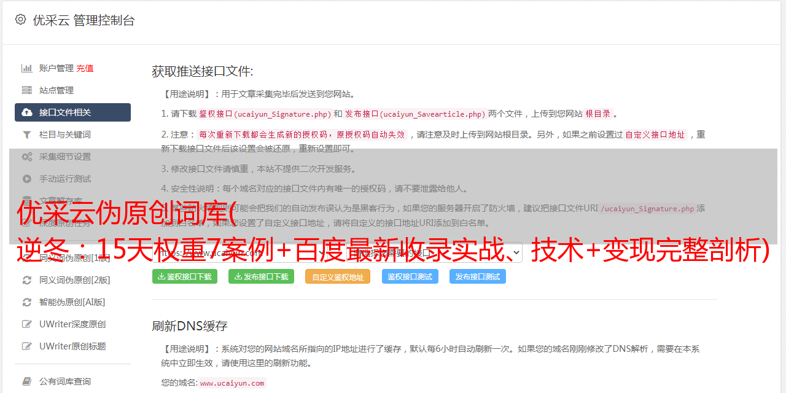Click the 获取推送接口文件 heading

203,71
